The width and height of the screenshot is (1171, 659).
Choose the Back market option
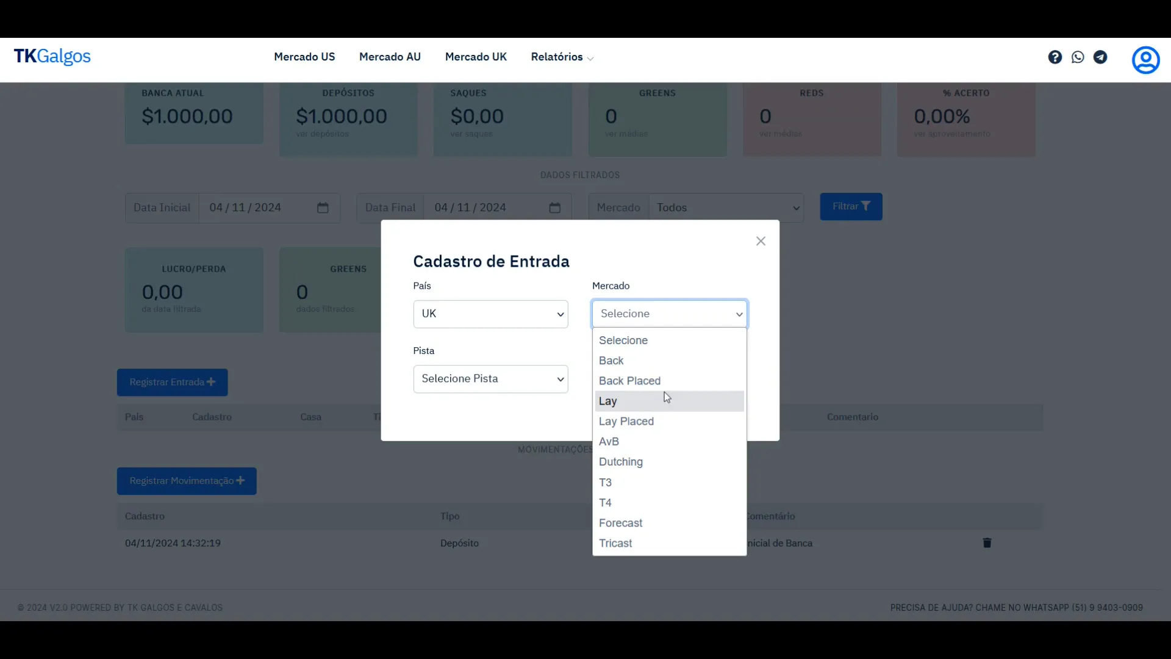point(669,361)
